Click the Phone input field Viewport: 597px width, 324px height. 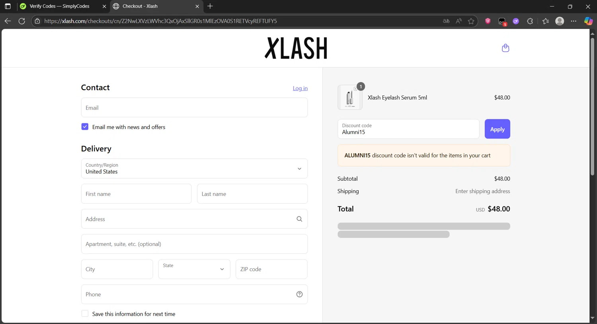coord(194,294)
